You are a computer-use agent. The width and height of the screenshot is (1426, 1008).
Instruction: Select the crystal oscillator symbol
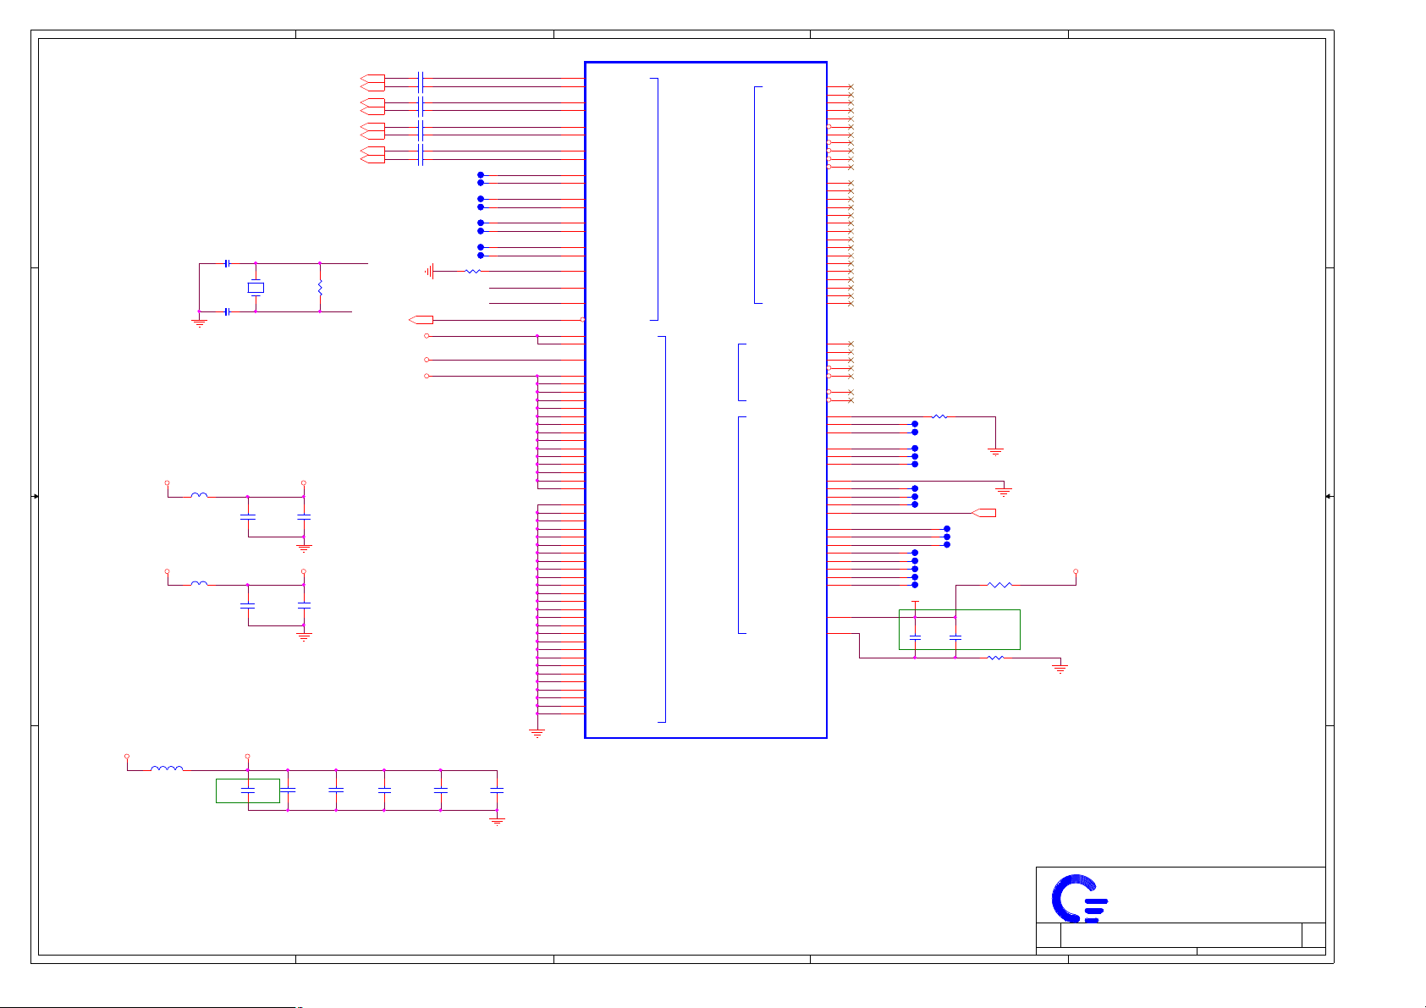[256, 288]
